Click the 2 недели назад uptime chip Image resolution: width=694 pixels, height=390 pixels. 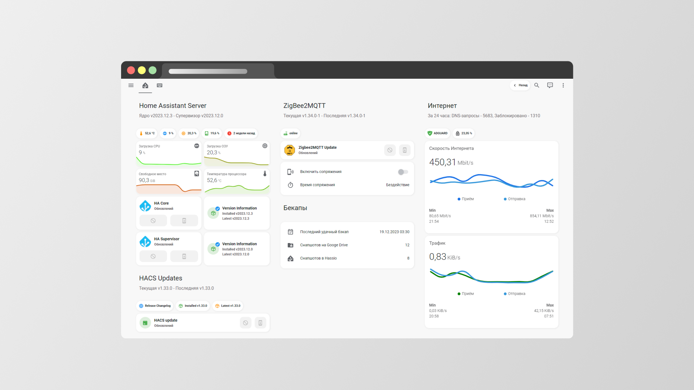241,133
